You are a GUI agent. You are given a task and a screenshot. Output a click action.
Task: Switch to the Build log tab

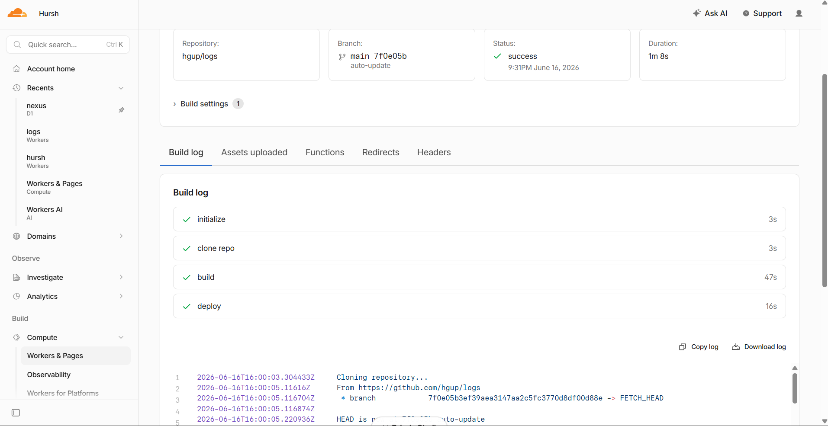click(x=186, y=152)
